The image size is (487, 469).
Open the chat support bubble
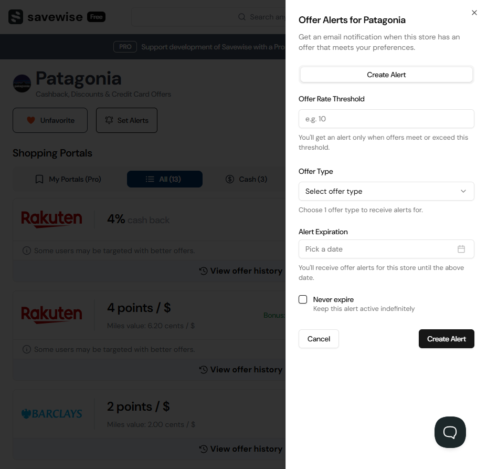tap(450, 432)
